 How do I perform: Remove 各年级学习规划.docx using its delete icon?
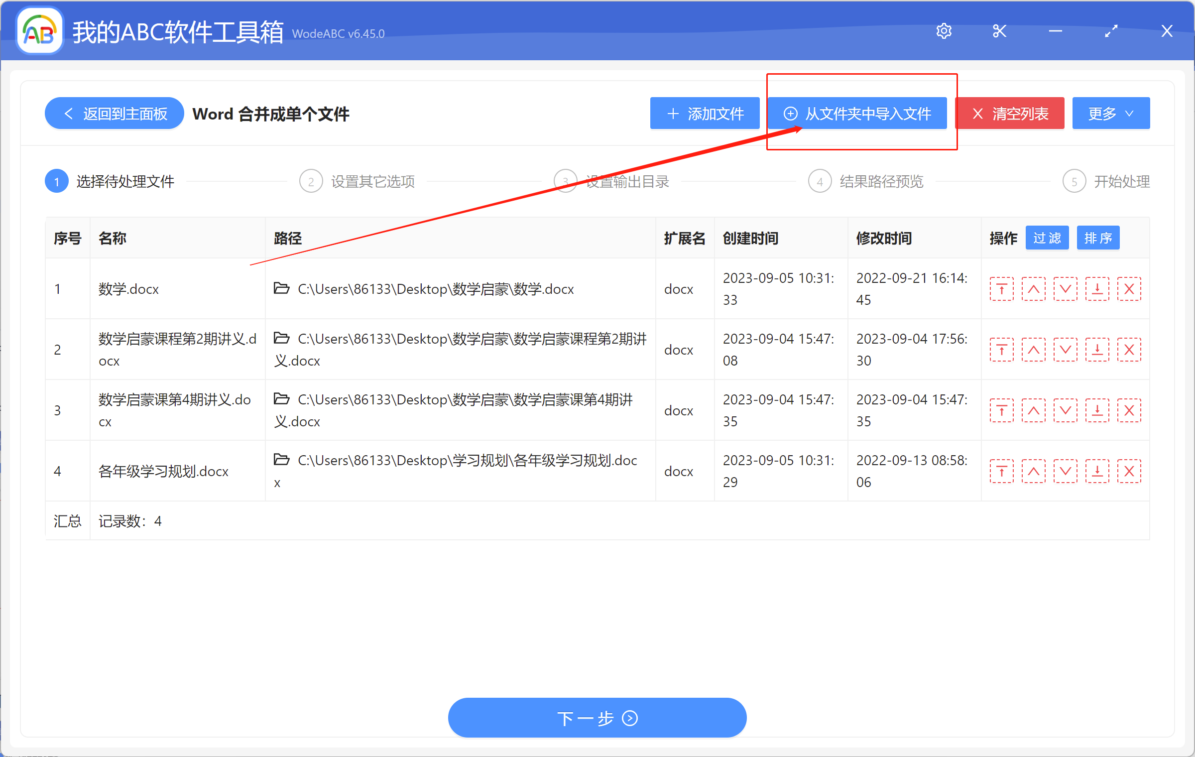[1129, 470]
